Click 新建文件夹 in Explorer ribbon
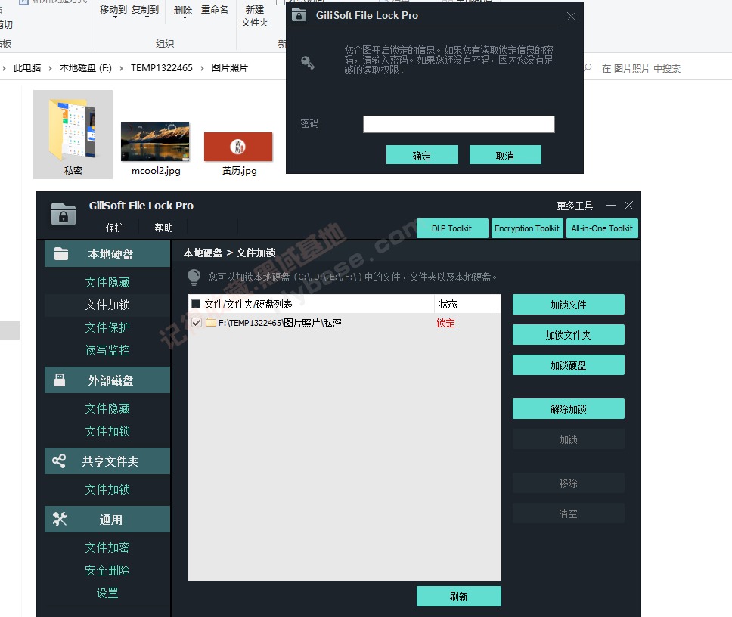This screenshot has height=617, width=732. point(255,16)
